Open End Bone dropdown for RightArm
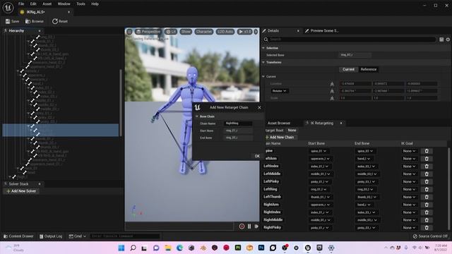The width and height of the screenshot is (452, 254). (364, 205)
